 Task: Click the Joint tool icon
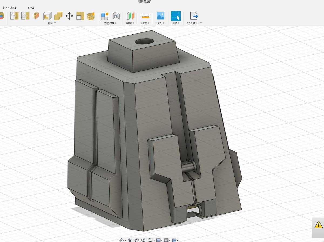click(x=116, y=16)
